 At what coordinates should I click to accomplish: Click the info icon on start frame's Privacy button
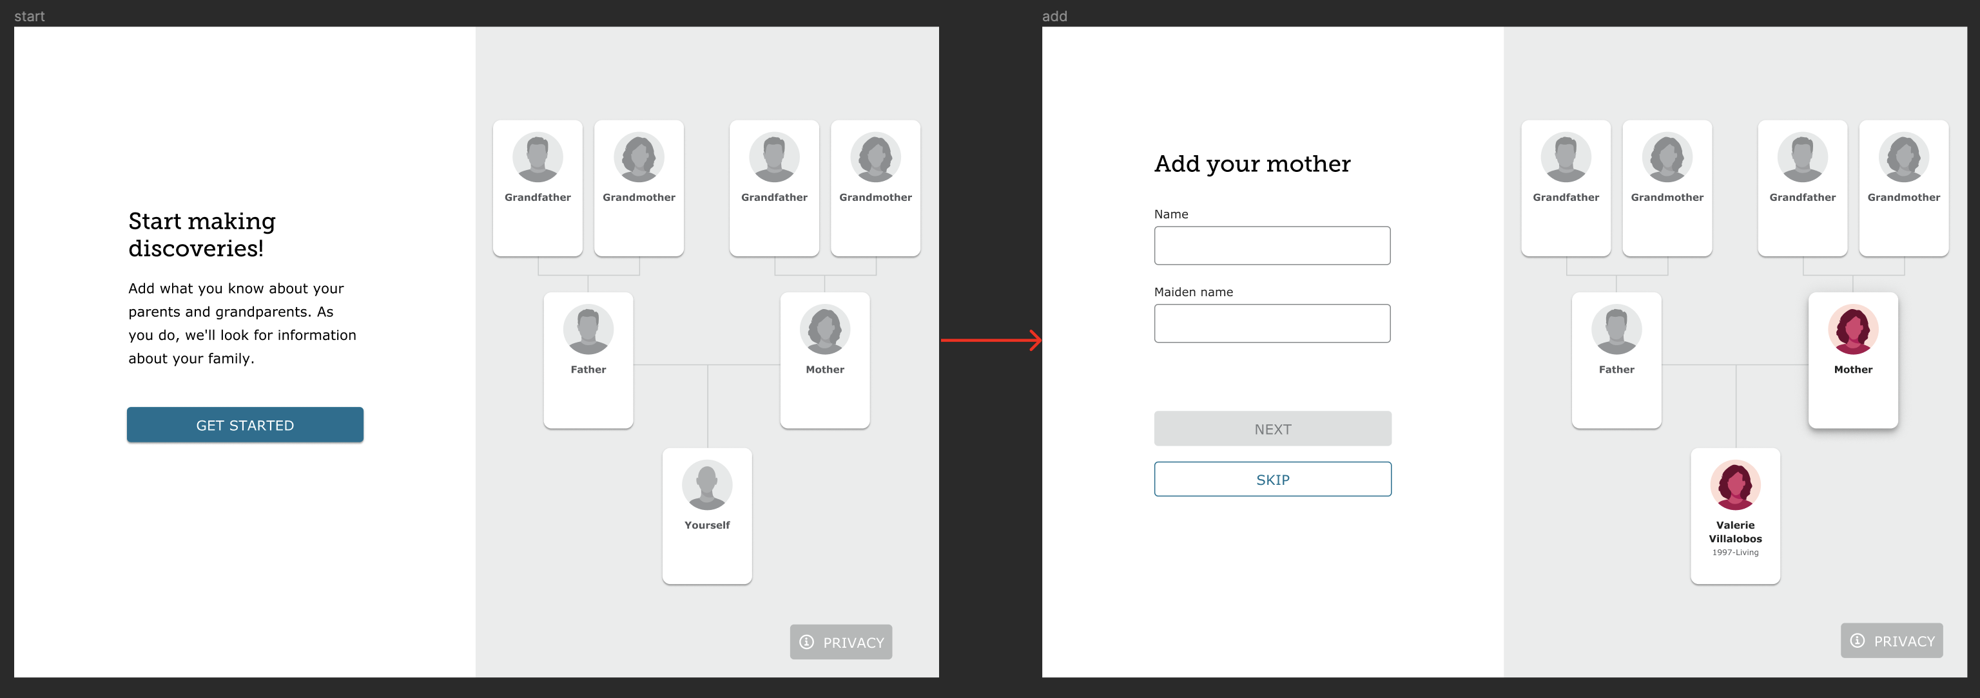[806, 642]
